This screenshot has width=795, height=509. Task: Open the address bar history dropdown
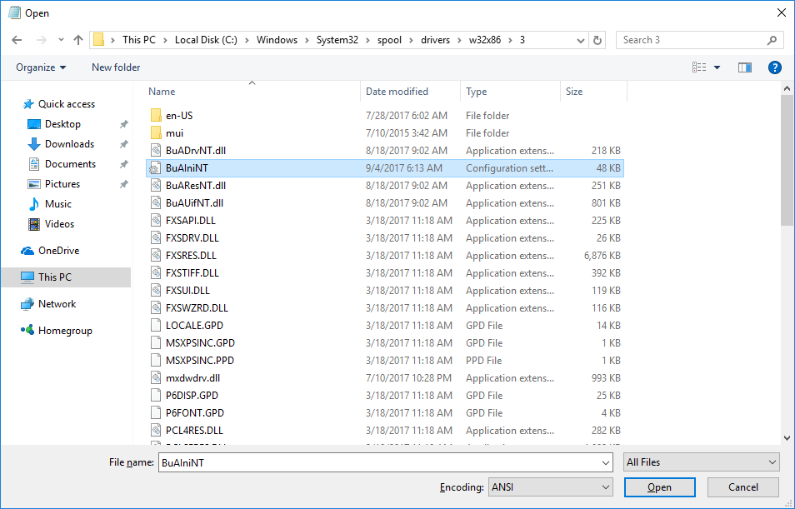click(x=579, y=40)
